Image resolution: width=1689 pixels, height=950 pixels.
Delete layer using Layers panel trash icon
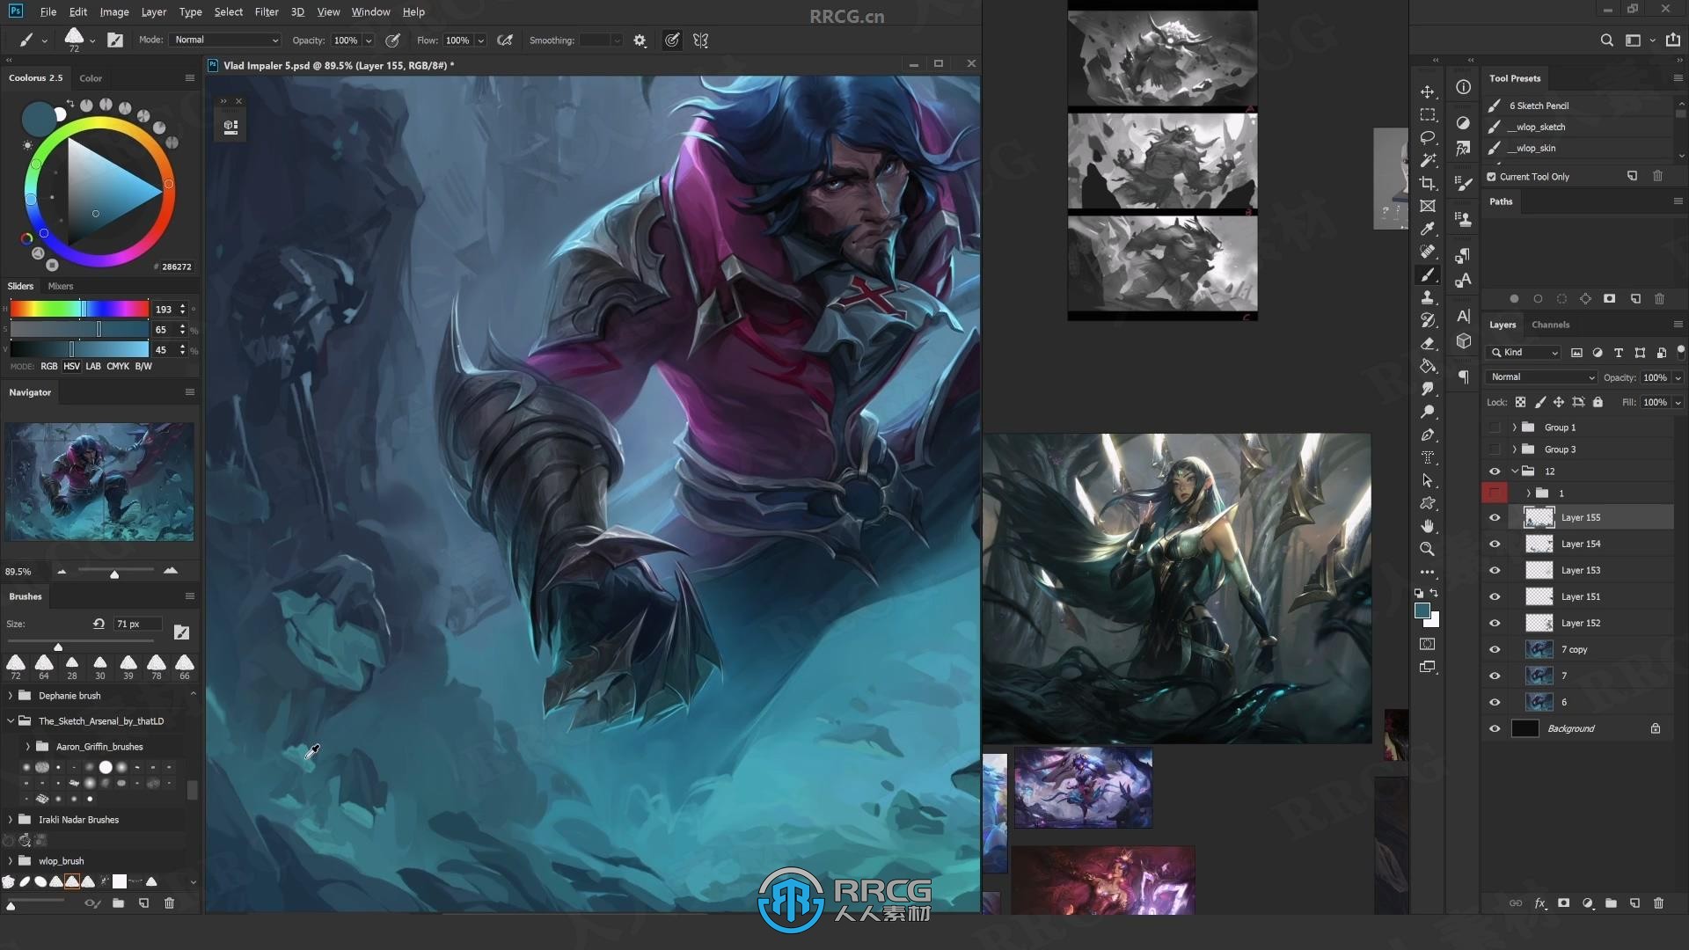tap(1658, 903)
